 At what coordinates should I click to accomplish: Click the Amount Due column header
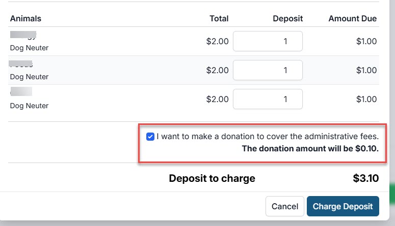click(352, 19)
